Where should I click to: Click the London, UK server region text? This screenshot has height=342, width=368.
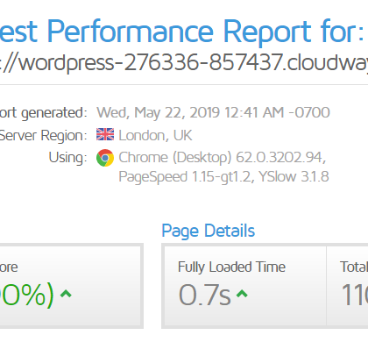point(155,135)
